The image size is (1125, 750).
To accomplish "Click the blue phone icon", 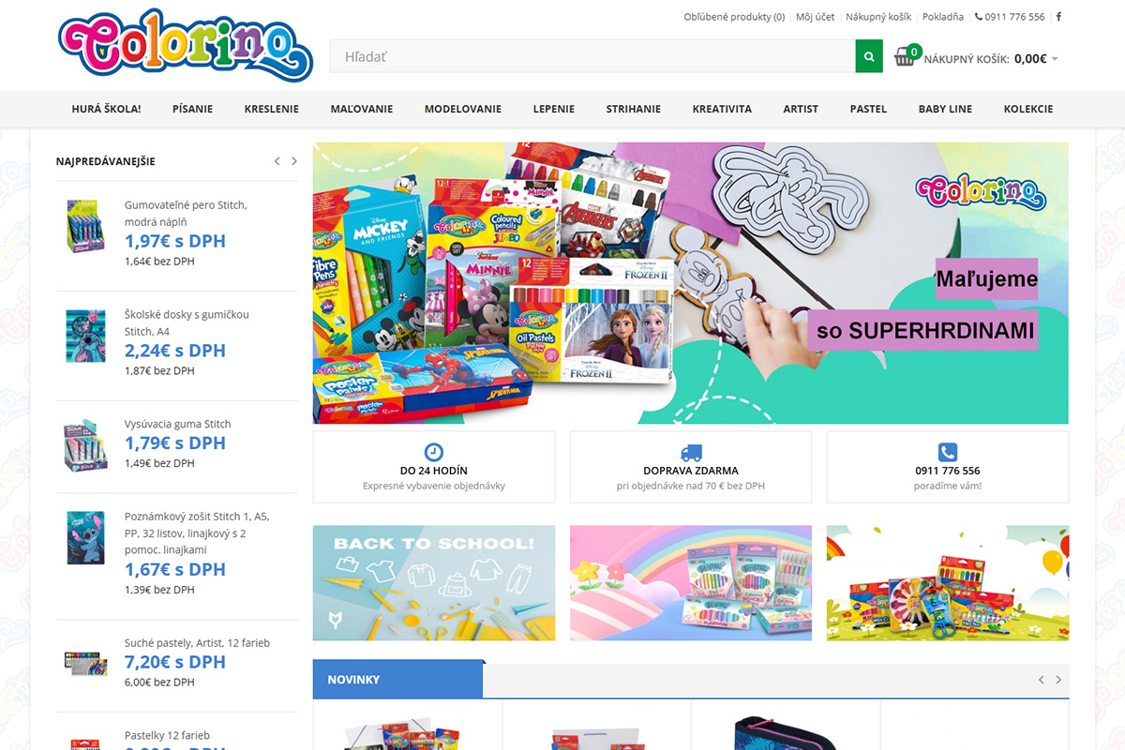I will coord(948,452).
